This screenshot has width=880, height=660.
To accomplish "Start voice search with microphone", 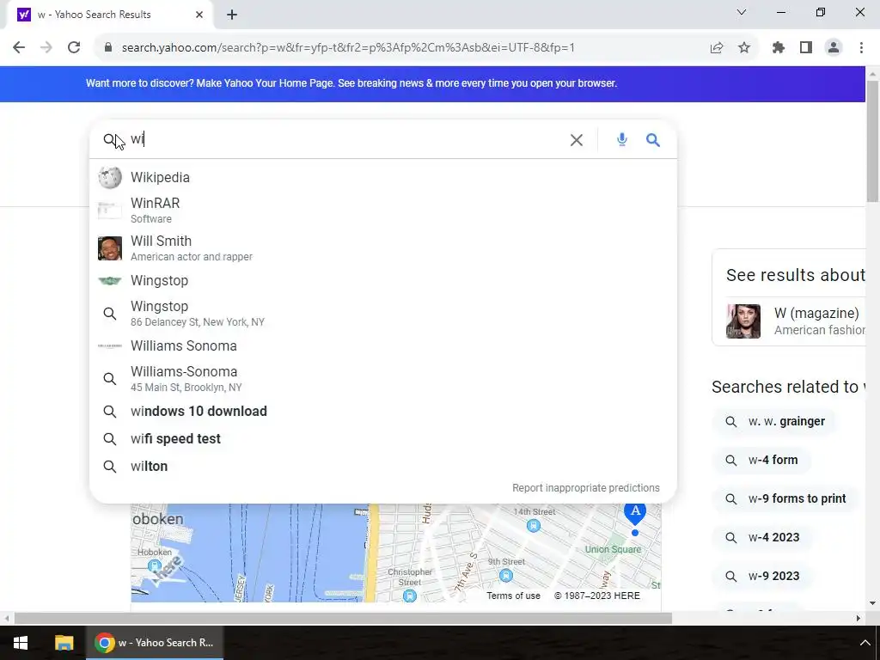I will [622, 140].
